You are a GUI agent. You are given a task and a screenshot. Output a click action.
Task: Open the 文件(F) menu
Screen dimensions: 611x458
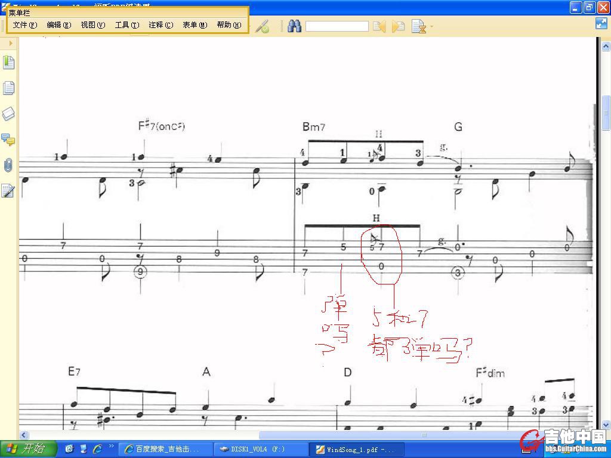click(25, 25)
